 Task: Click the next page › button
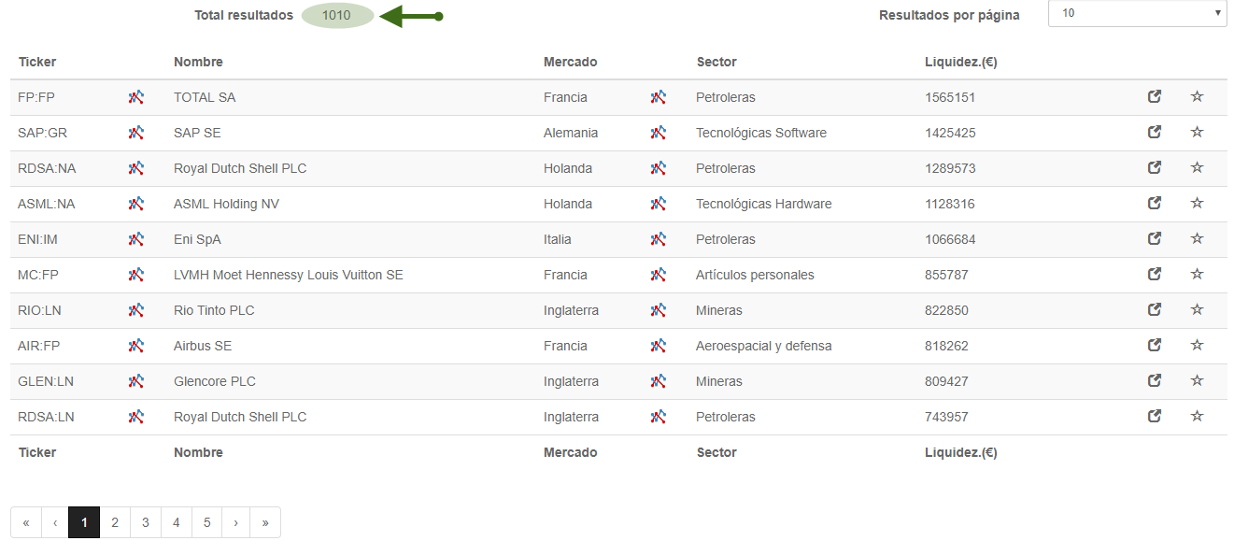point(235,522)
